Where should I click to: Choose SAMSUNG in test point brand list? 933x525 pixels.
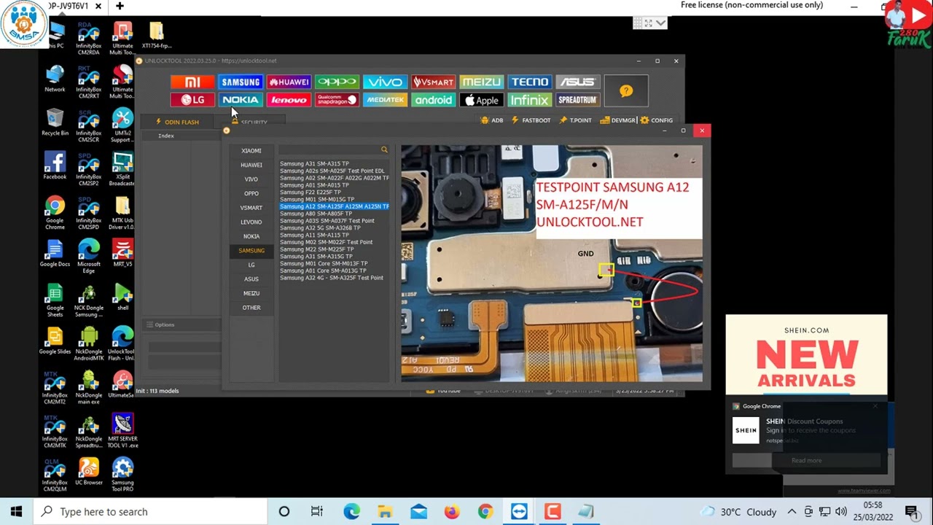[251, 250]
